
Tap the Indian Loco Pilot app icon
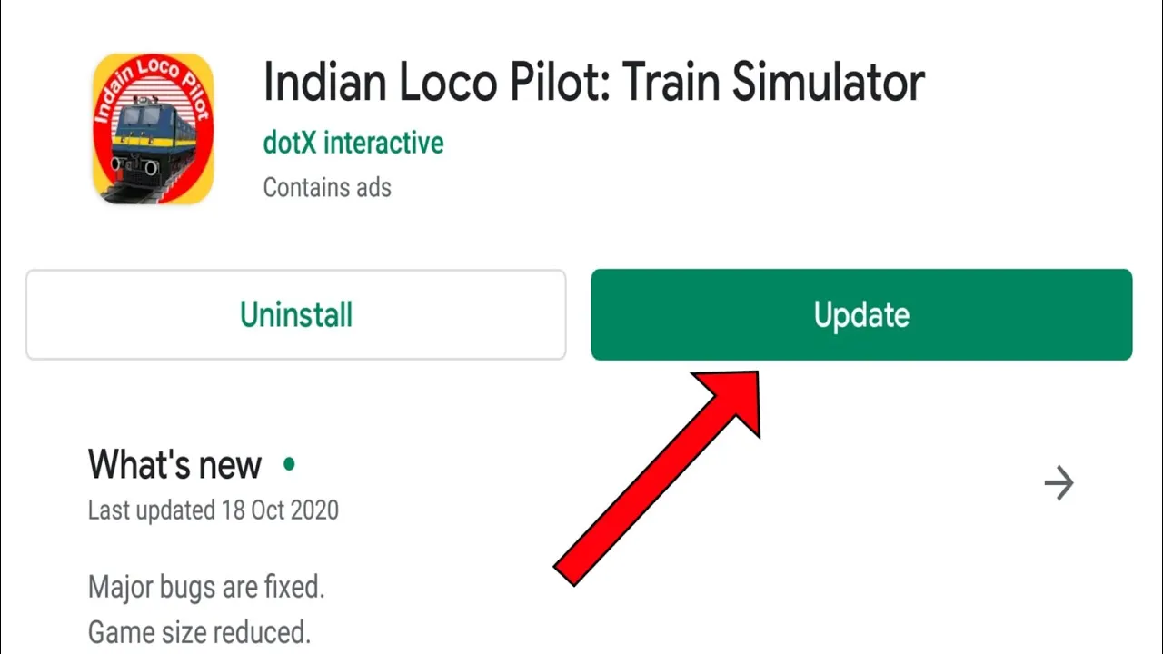click(153, 127)
